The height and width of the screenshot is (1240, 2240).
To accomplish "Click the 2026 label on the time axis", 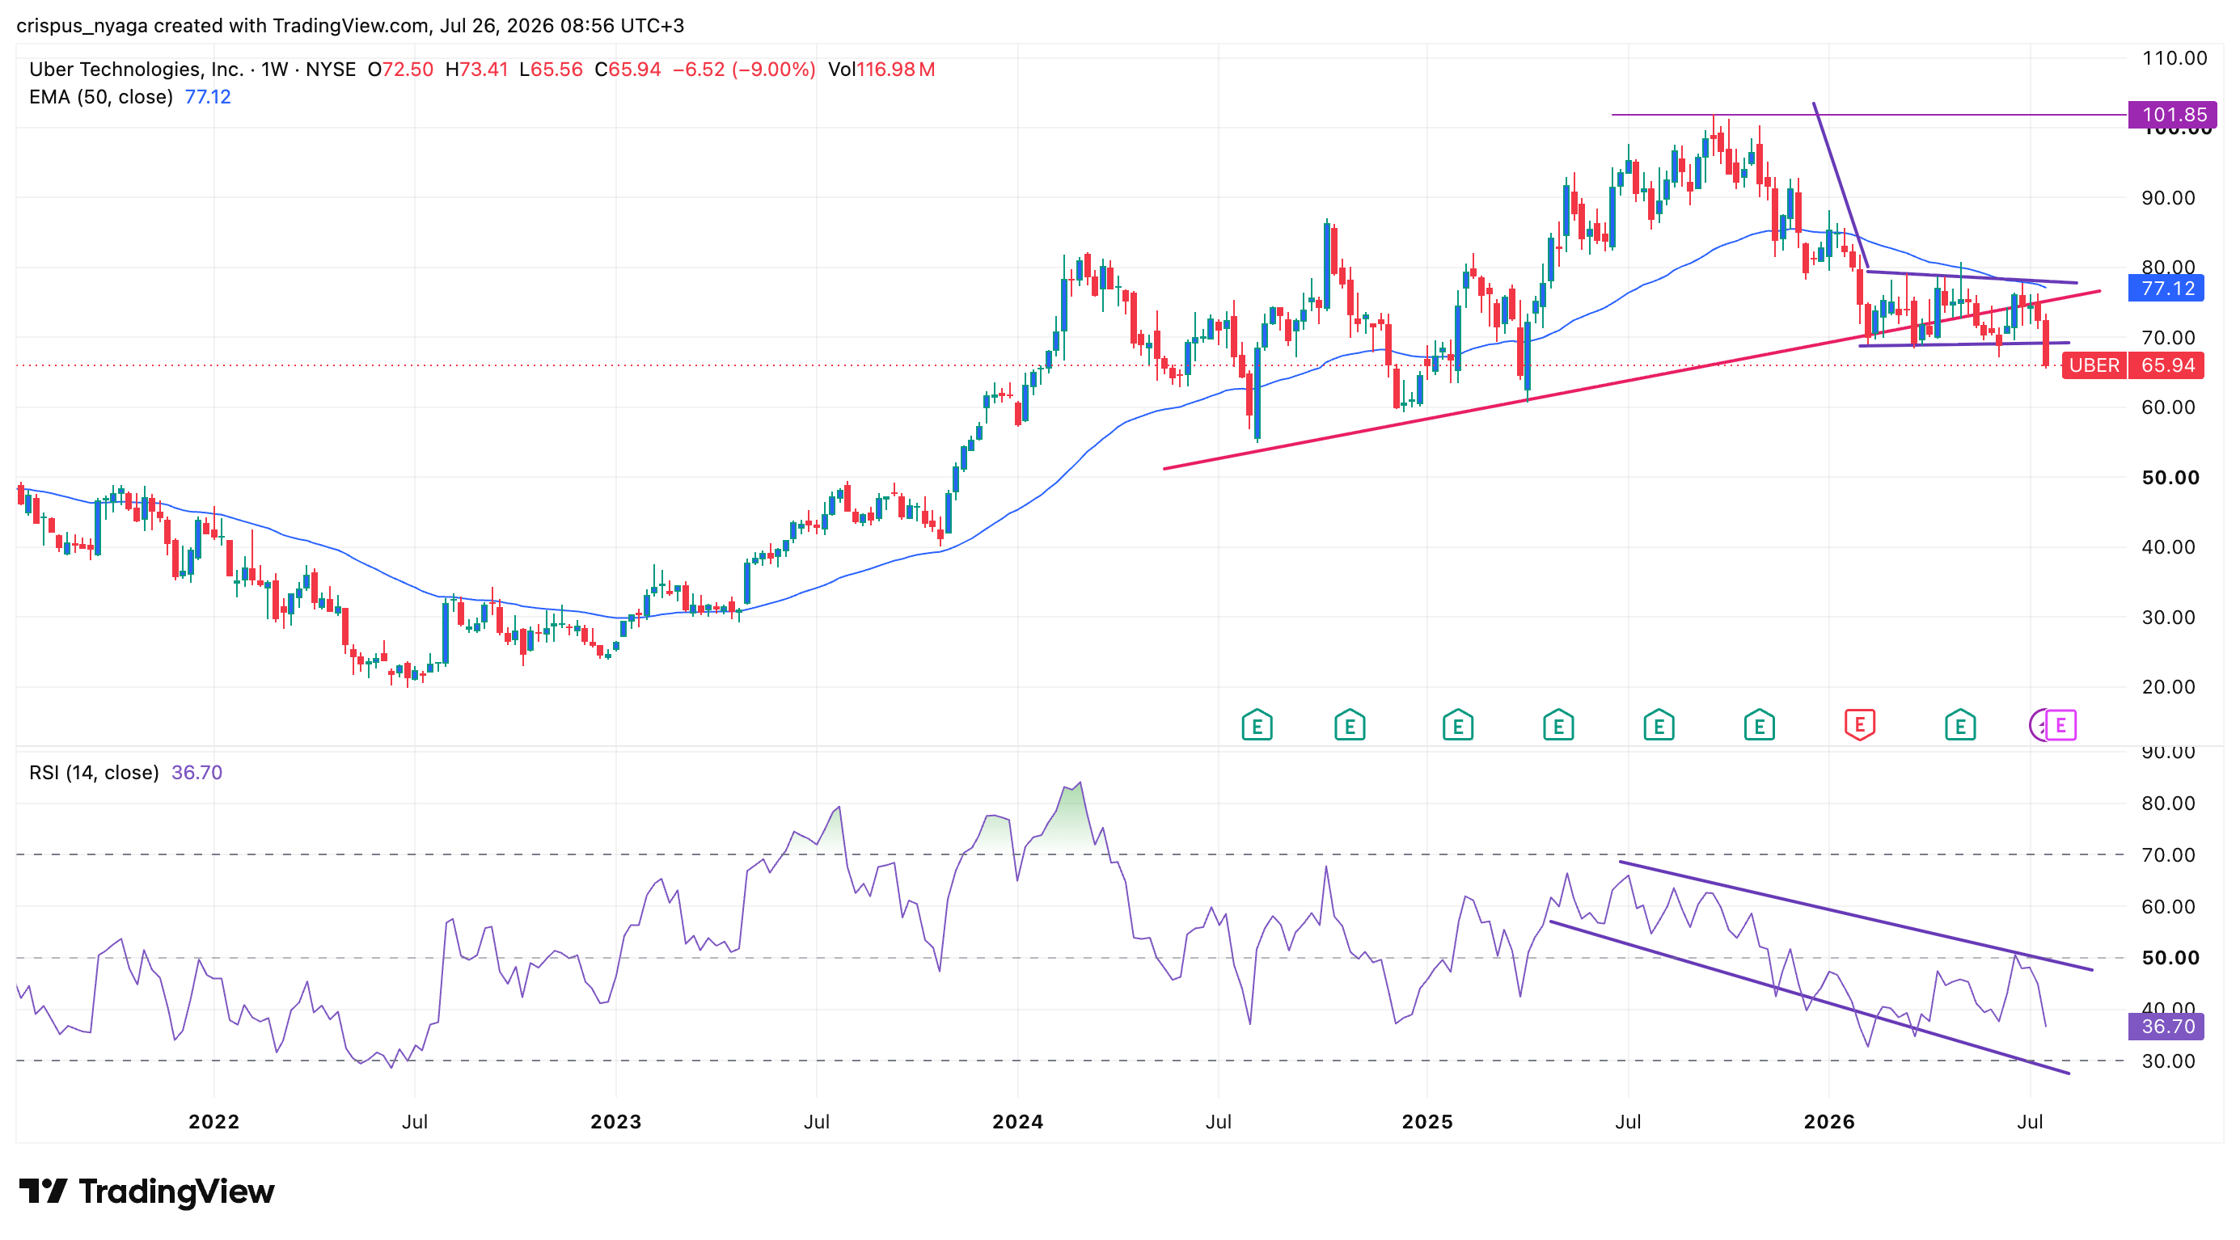I will point(1828,1121).
